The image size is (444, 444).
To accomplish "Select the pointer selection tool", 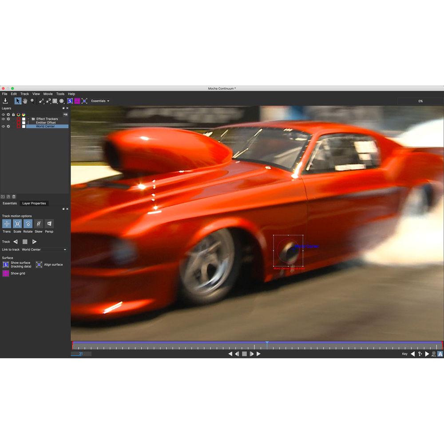I will pos(18,101).
